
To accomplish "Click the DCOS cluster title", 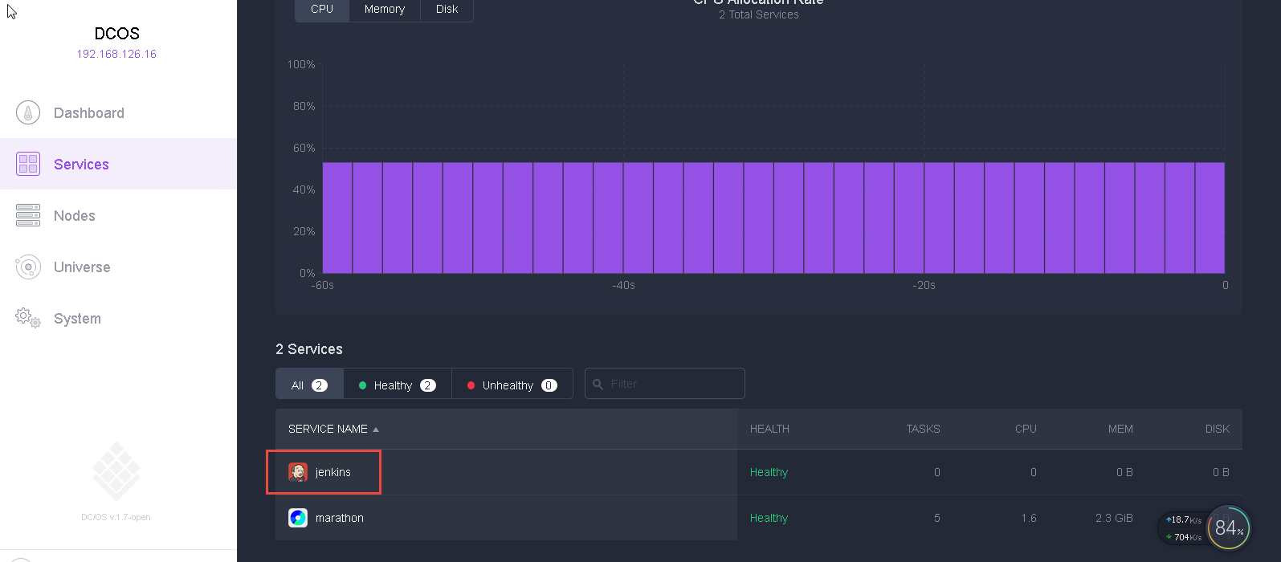I will tap(117, 34).
